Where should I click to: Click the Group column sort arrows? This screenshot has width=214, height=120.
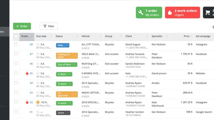click(x=121, y=36)
